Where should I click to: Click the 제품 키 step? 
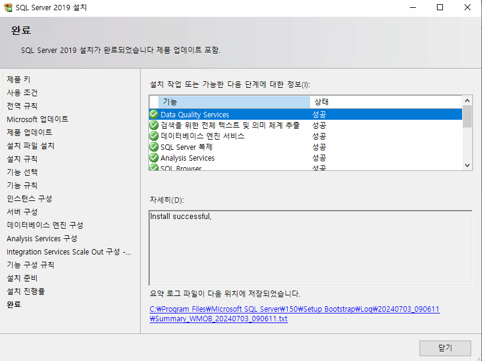19,79
